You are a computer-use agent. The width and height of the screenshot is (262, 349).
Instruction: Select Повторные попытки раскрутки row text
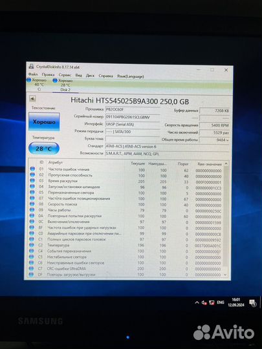tap(74, 216)
